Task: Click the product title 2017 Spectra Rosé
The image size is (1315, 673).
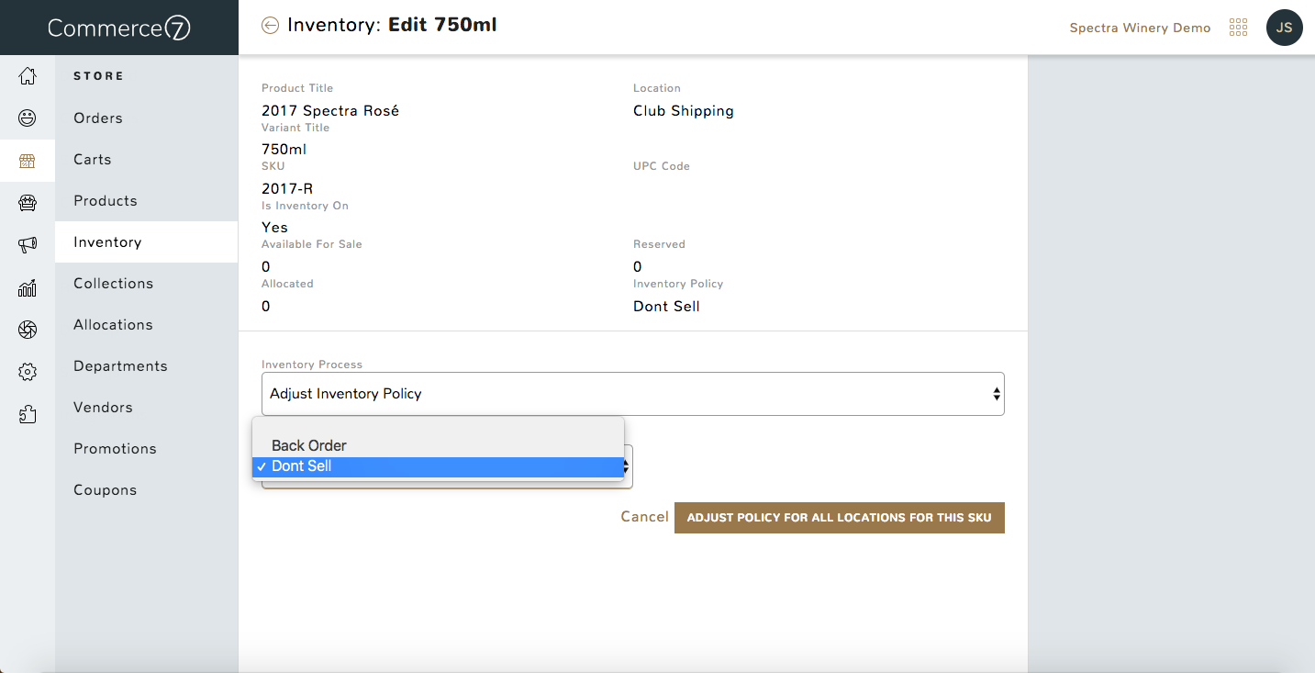Action: coord(330,111)
